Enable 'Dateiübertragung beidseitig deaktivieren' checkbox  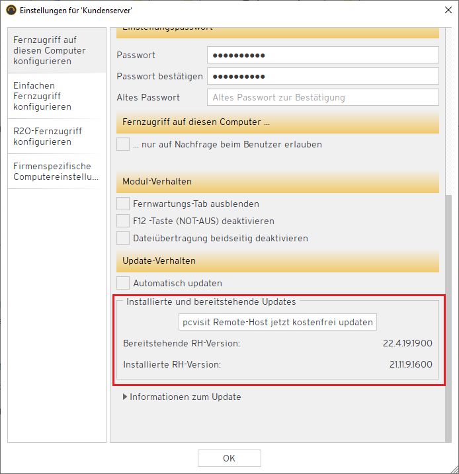pos(123,238)
